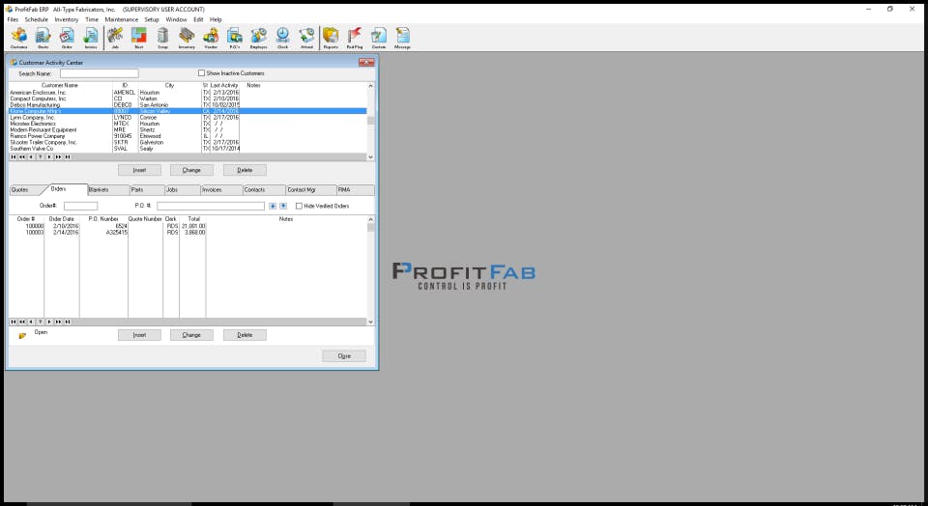Open the Attend toolbar icon

tap(306, 38)
